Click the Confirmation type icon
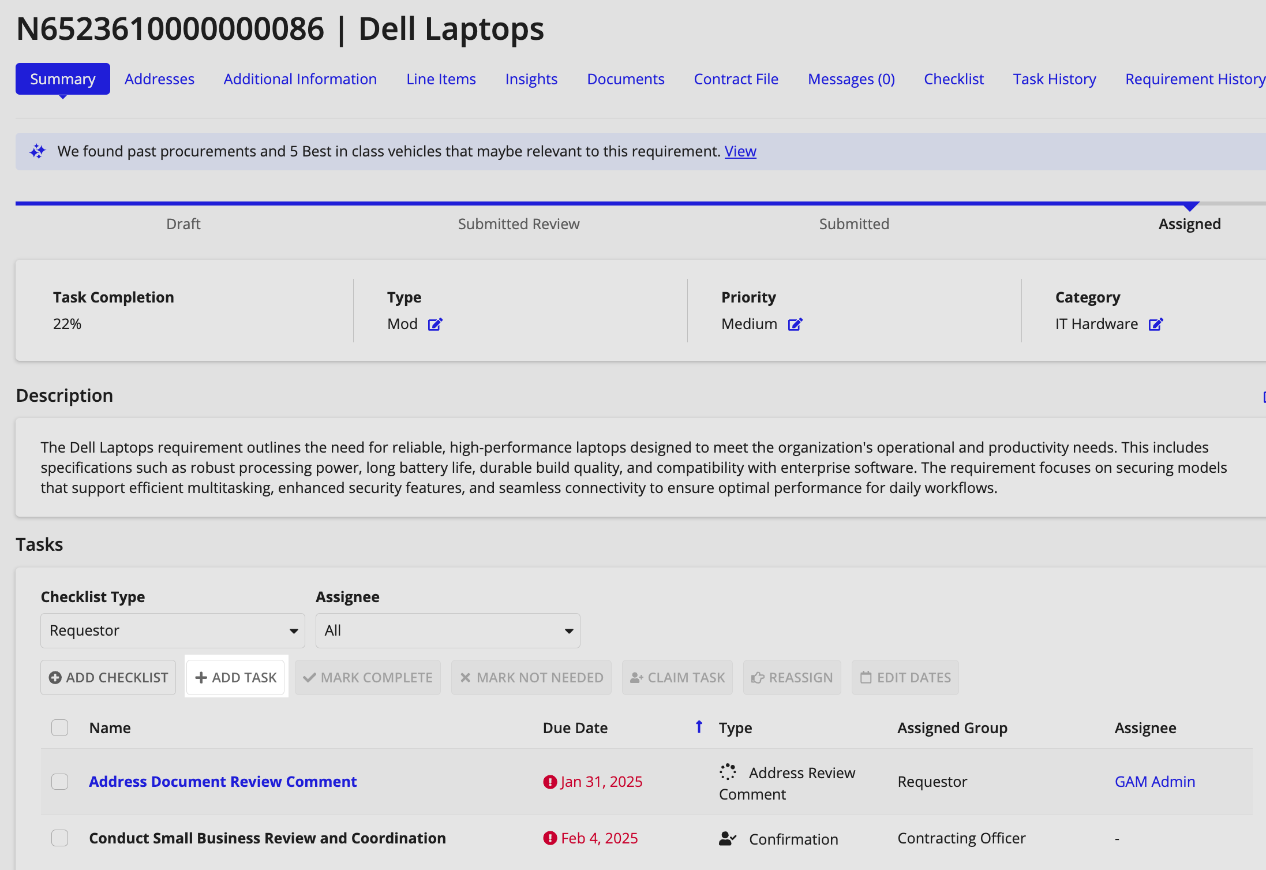The height and width of the screenshot is (870, 1266). point(728,838)
